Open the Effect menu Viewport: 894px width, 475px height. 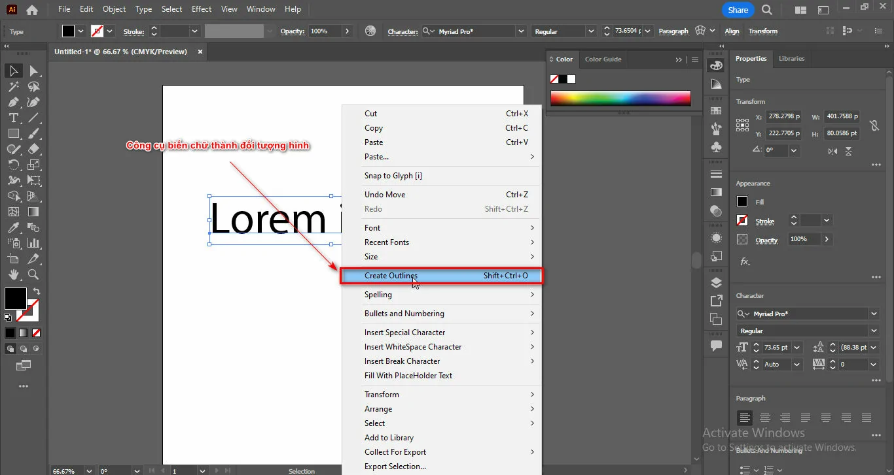point(202,9)
